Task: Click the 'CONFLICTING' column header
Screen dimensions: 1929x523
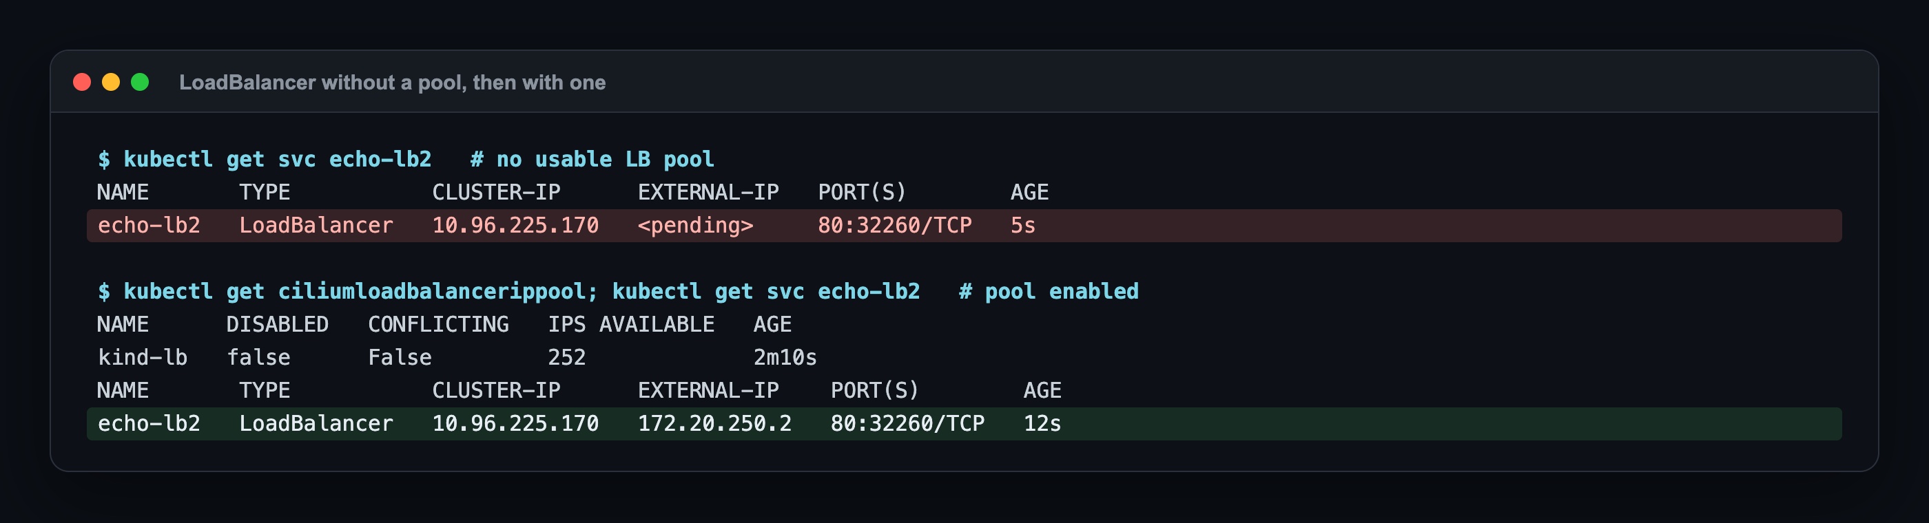Action: 438,324
